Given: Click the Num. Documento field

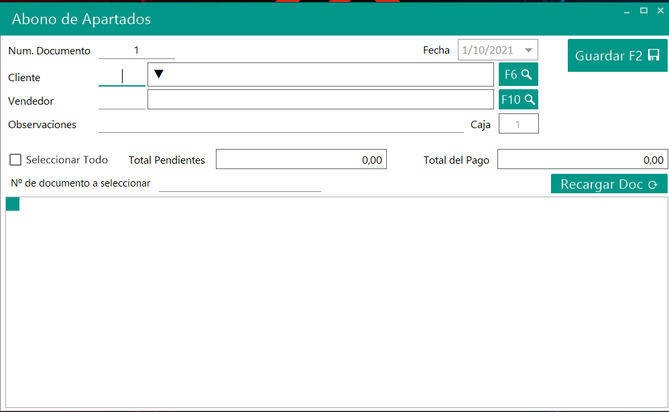Looking at the screenshot, I should click(136, 50).
